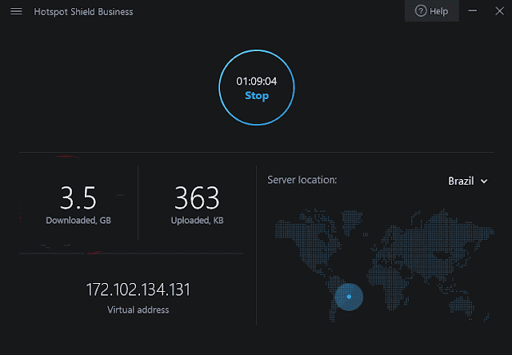Click the 363 uploaded value

coord(197,197)
